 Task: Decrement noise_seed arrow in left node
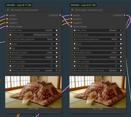10,35
